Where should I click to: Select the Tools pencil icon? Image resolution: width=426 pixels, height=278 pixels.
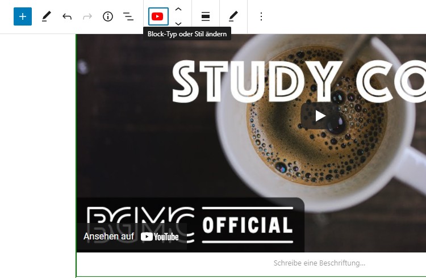pyautogui.click(x=46, y=16)
